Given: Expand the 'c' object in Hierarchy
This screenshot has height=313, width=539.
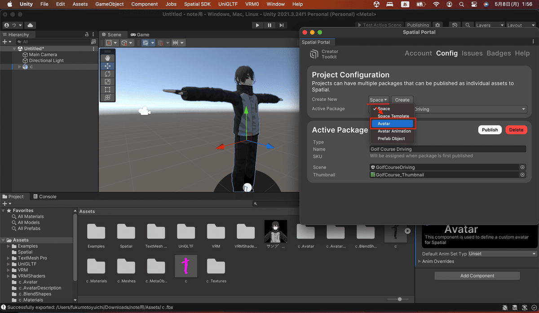Looking at the screenshot, I should coord(19,67).
